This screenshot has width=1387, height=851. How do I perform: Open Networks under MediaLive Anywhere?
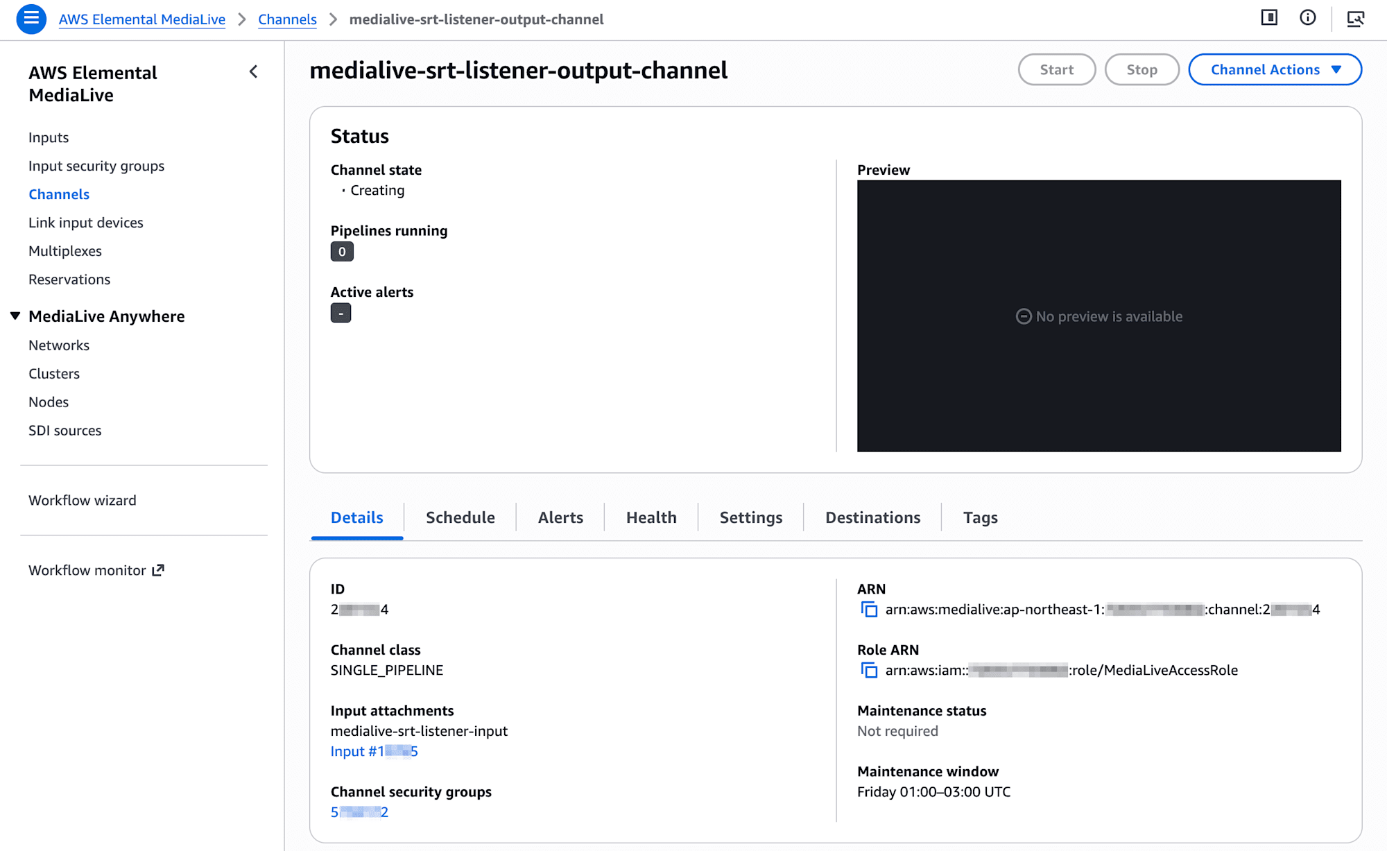pos(59,345)
